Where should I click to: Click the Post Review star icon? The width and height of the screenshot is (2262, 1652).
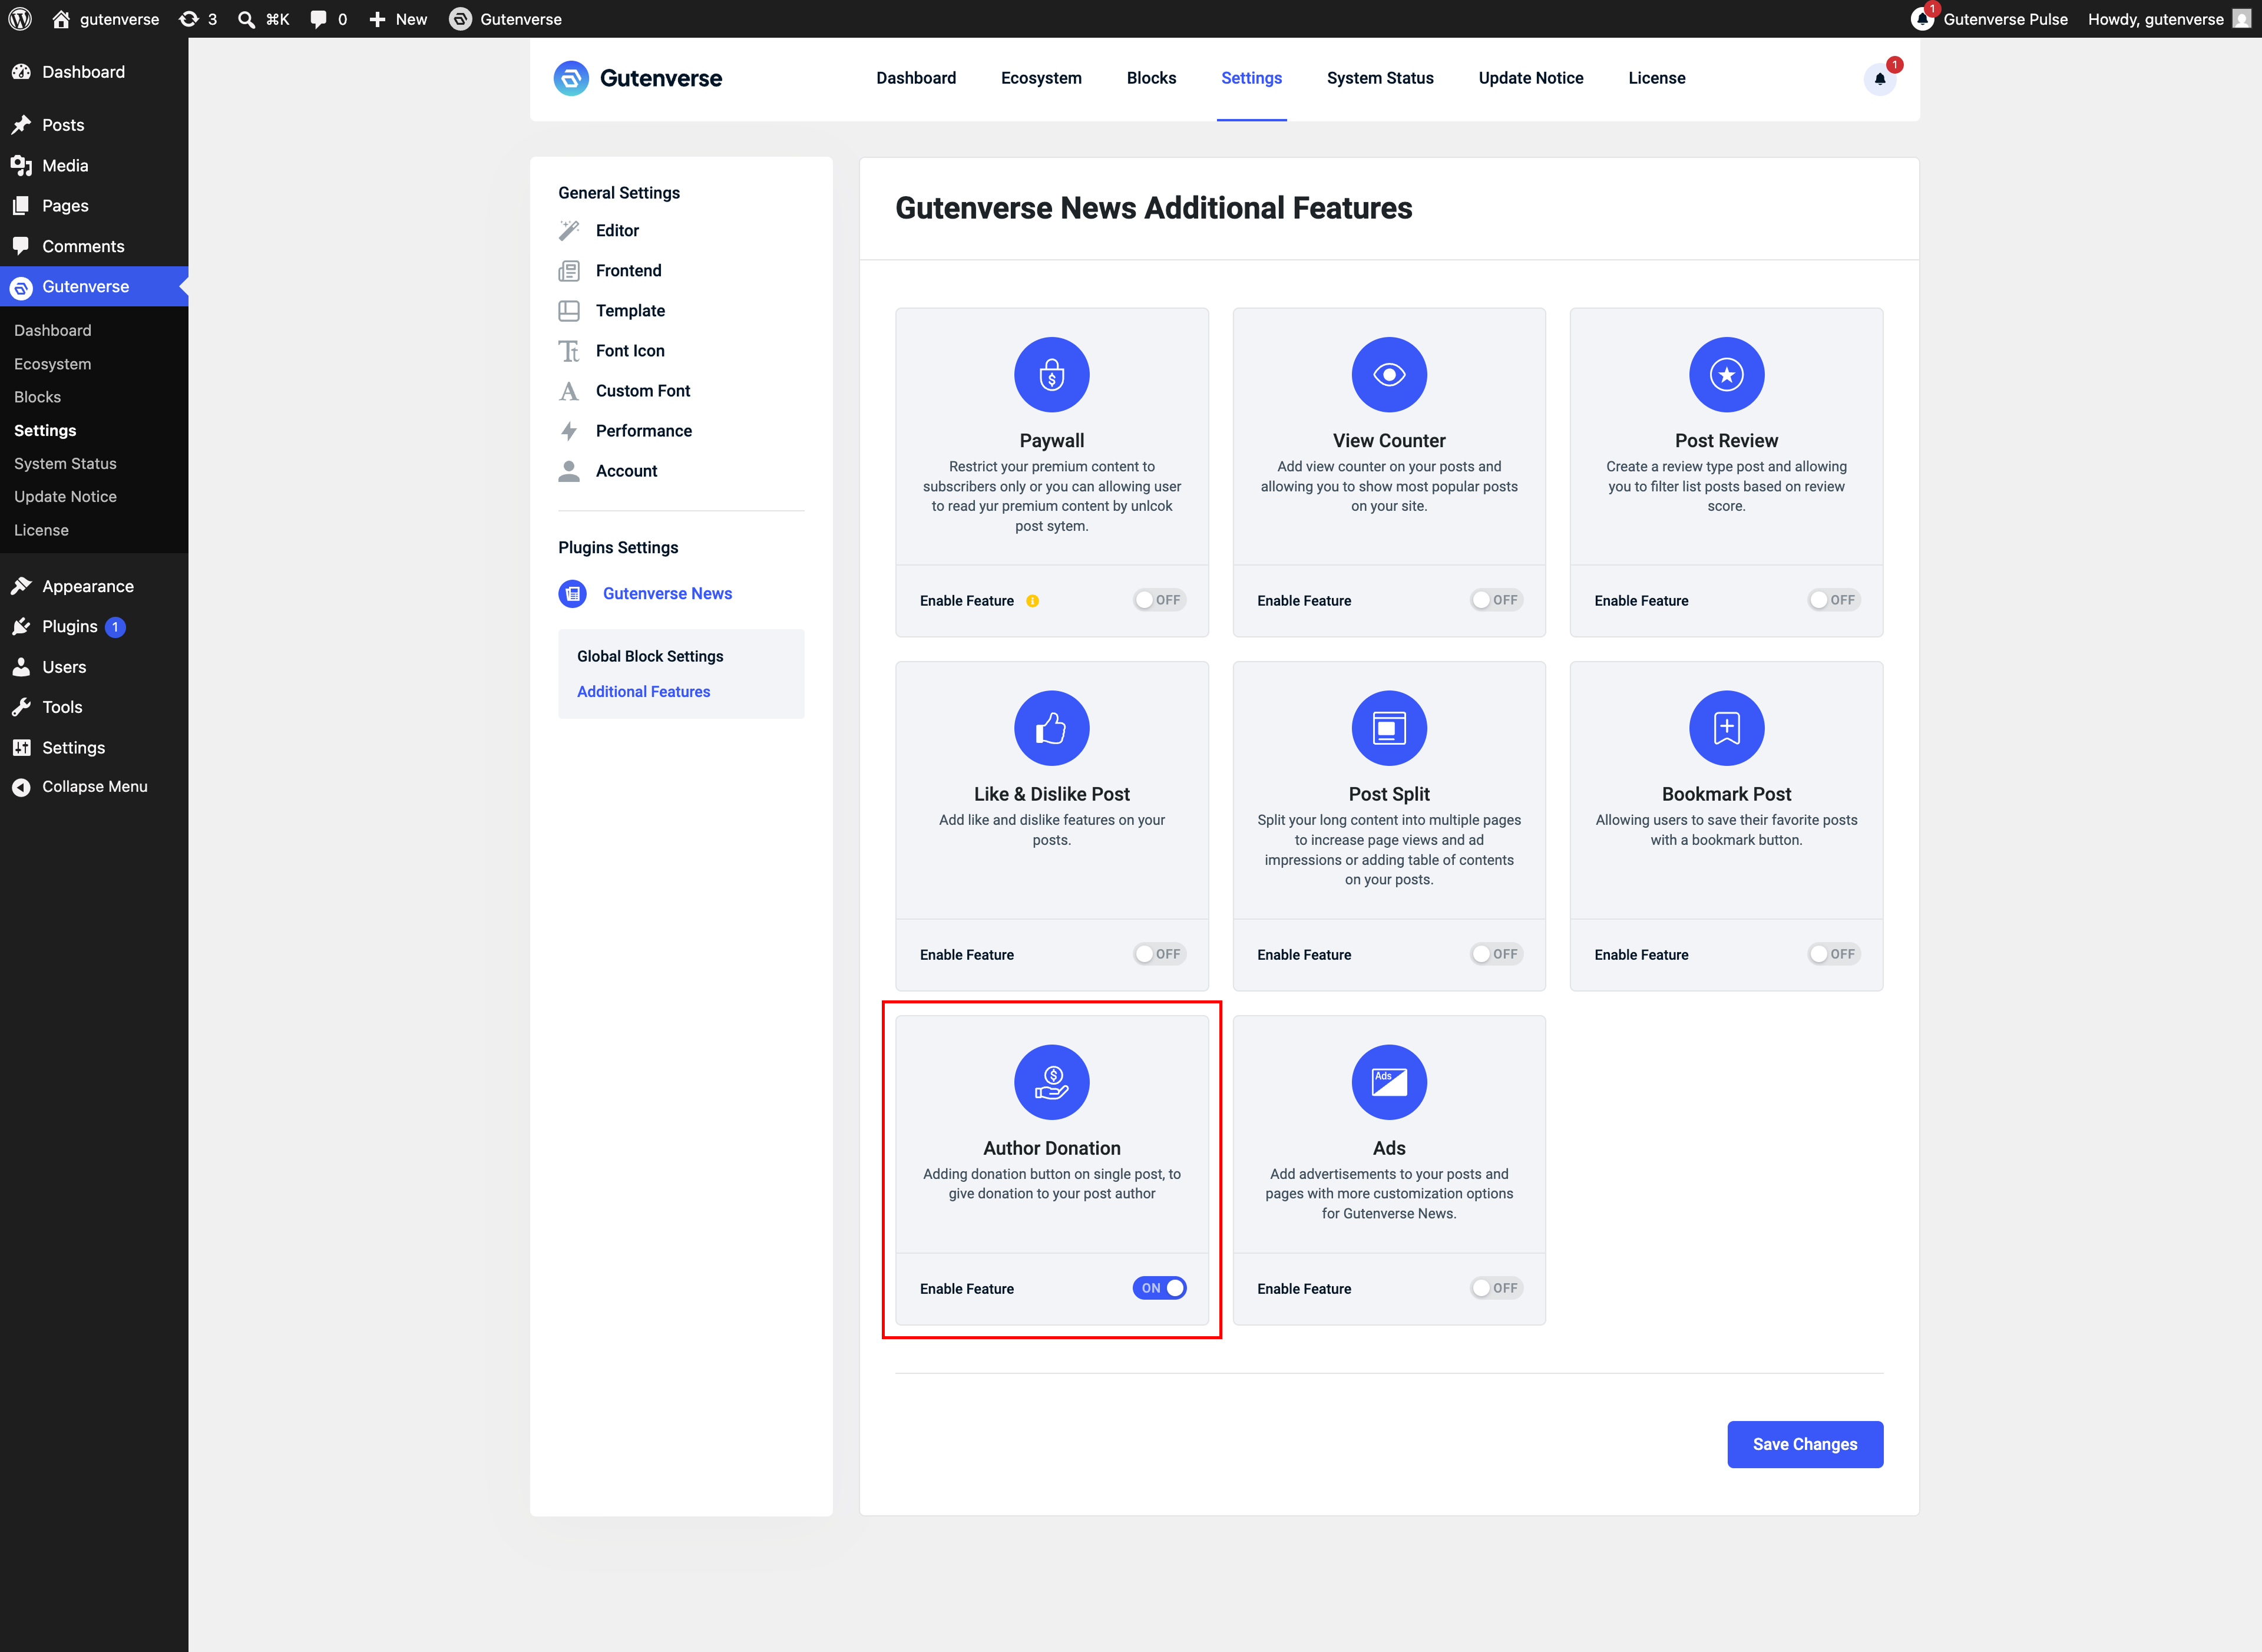[1726, 375]
